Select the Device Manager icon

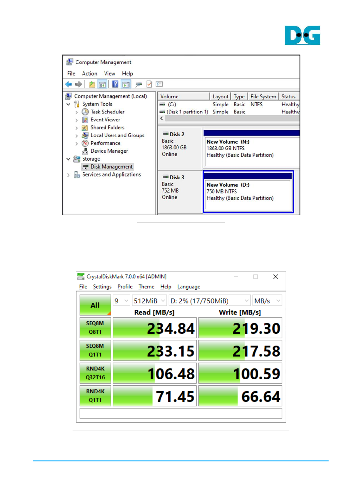[85, 151]
